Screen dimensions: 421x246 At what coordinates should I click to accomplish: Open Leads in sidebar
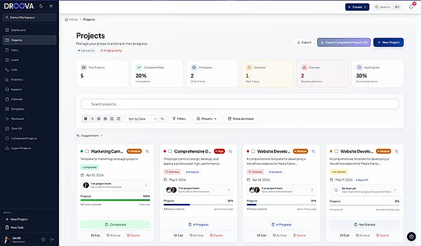(x=29, y=59)
